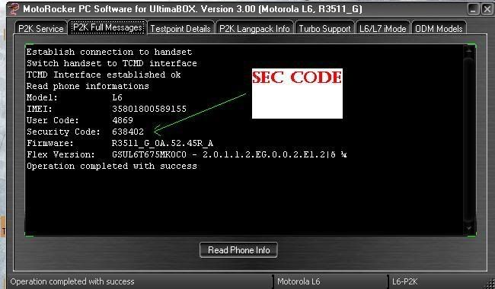
Task: Click 'Read phone informations' log line
Action: (x=88, y=86)
